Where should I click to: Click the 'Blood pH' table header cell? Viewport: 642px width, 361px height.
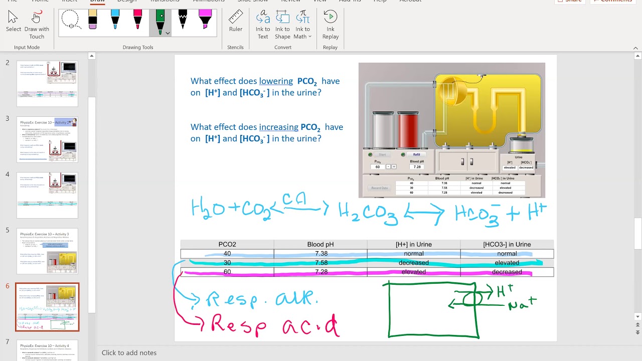[x=320, y=245]
